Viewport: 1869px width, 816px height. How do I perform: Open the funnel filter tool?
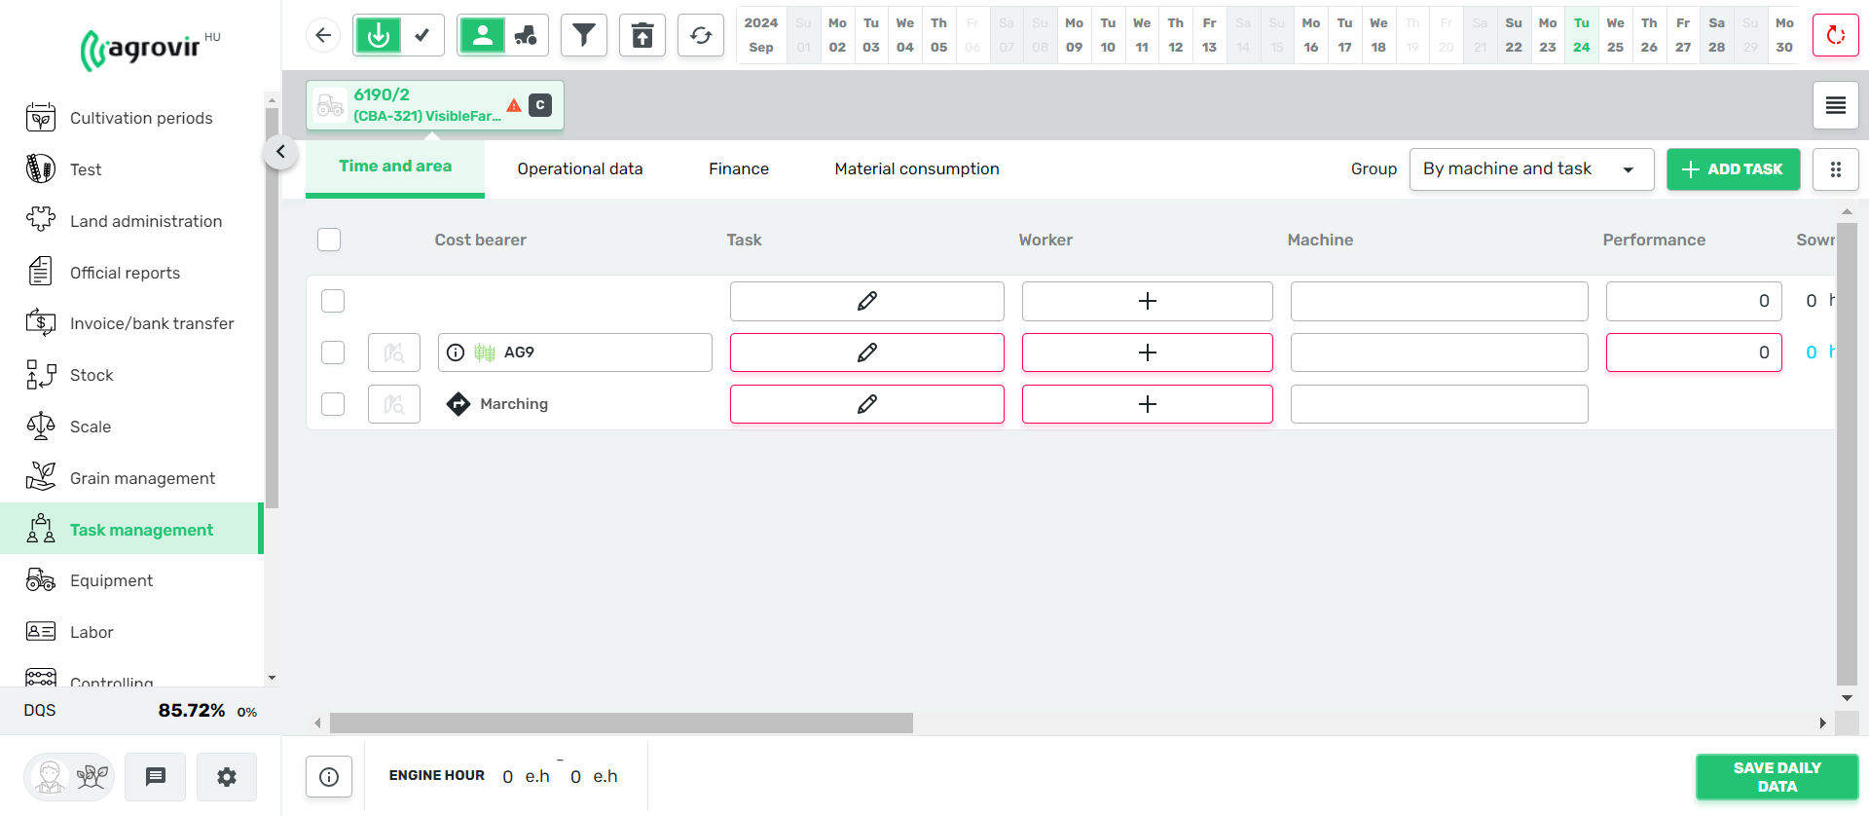pos(584,36)
